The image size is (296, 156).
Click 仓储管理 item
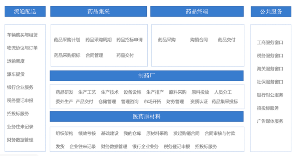[x=107, y=102]
